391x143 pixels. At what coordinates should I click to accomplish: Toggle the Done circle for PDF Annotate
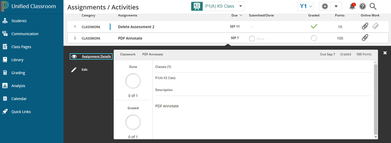[x=252, y=39]
